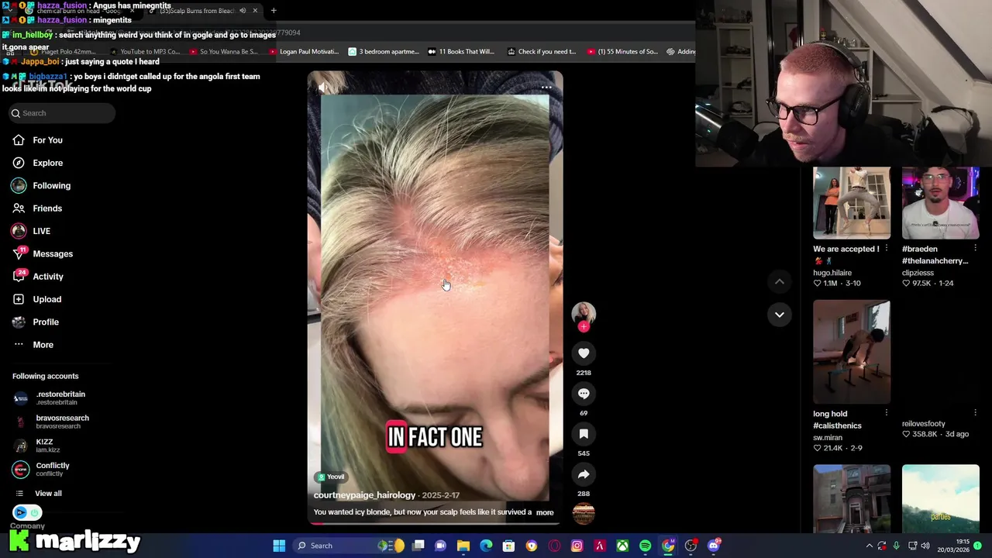Image resolution: width=992 pixels, height=558 pixels.
Task: Open a new browser tab
Action: pyautogui.click(x=274, y=11)
